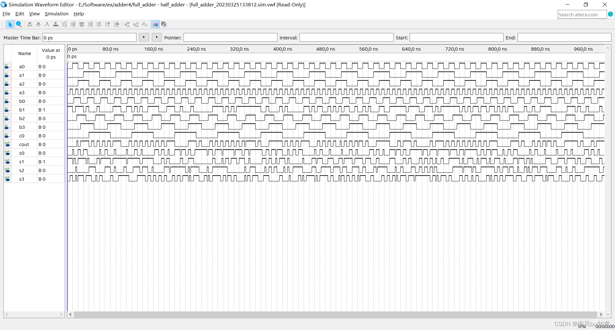The height and width of the screenshot is (330, 615).
Task: Open the Edit menu
Action: 20,14
